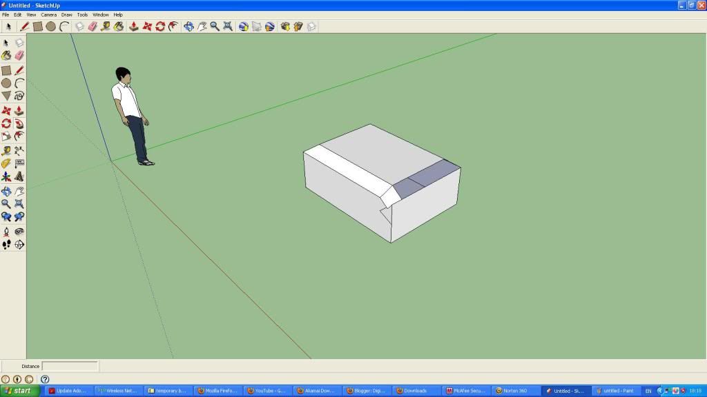Activate the Follow Me tool
The height and width of the screenshot is (397, 707).
[x=19, y=123]
